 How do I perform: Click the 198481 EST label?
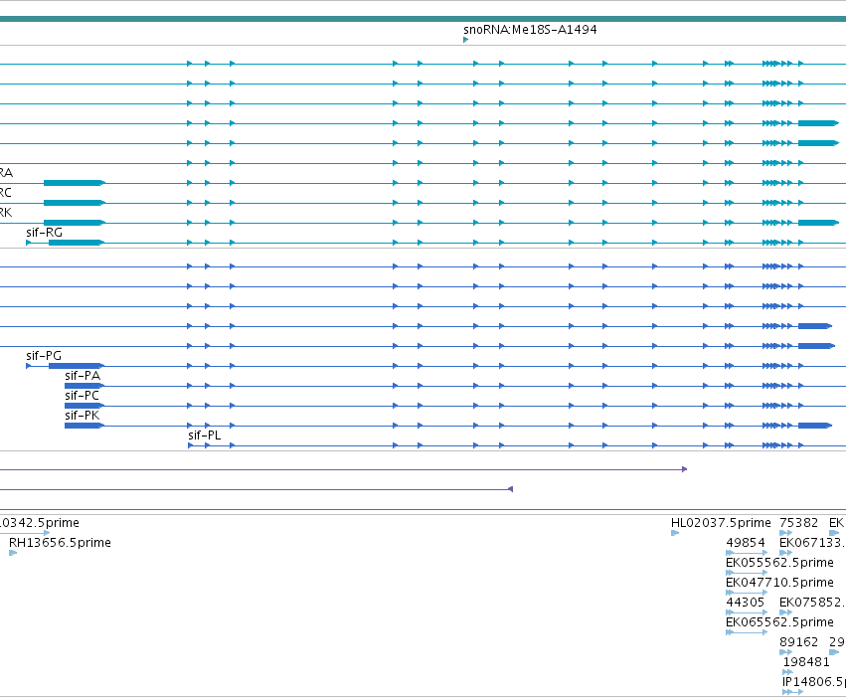point(806,662)
